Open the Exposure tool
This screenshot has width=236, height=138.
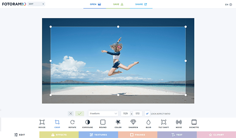[88, 124]
